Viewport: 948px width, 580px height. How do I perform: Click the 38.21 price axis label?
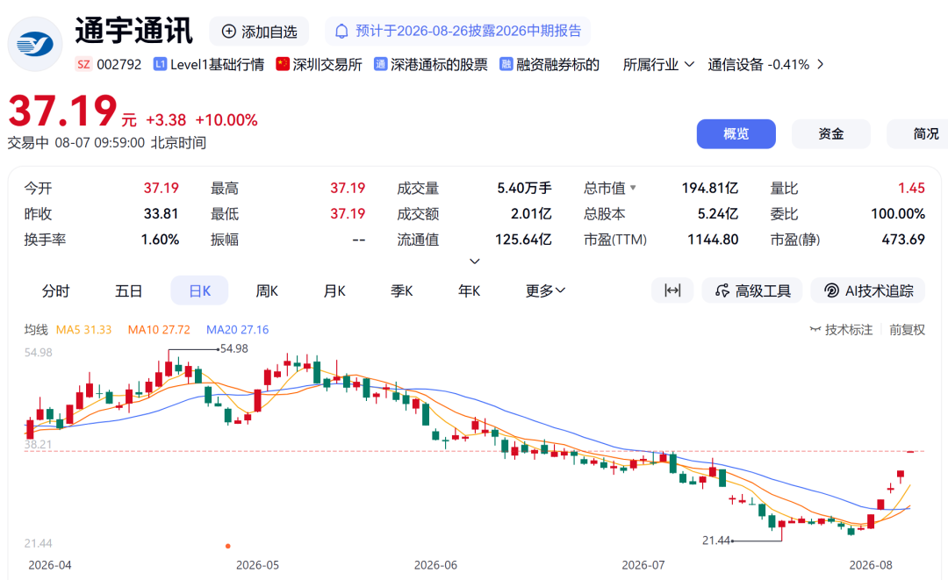pos(38,445)
